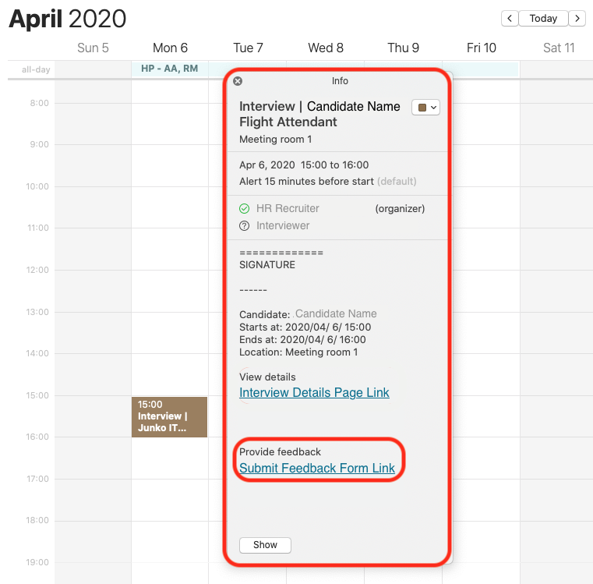The width and height of the screenshot is (593, 584).
Task: Select the Mon 6 column header
Action: [170, 48]
